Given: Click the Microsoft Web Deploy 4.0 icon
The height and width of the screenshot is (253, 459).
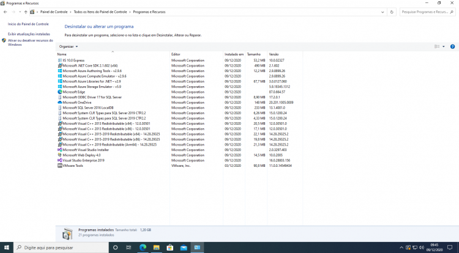Looking at the screenshot, I should tap(60, 155).
